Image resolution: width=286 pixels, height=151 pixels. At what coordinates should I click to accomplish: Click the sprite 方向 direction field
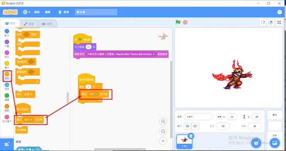(x=255, y=126)
